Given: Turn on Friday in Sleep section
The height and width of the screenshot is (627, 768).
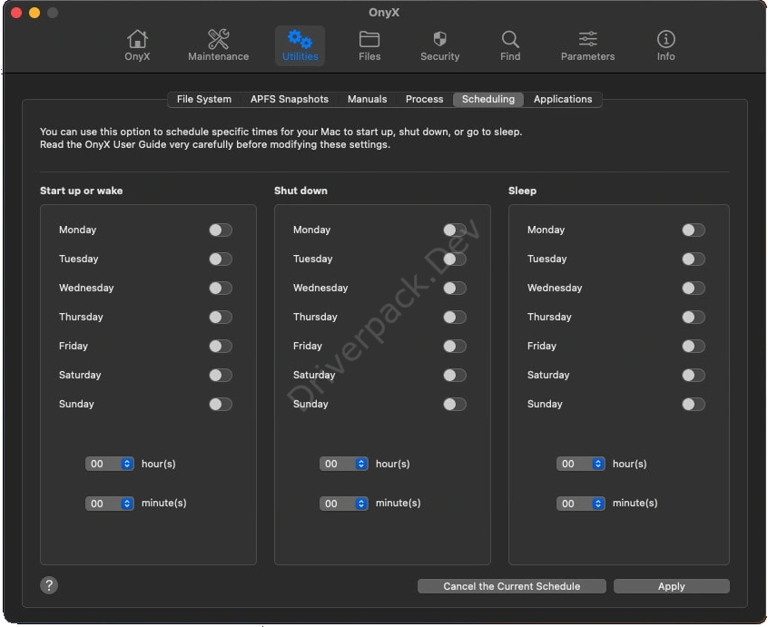Looking at the screenshot, I should click(x=694, y=346).
